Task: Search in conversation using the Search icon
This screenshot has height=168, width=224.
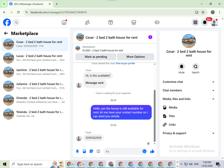Action: pyautogui.click(x=195, y=66)
